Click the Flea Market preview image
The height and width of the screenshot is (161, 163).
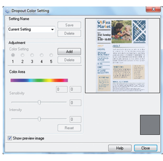[x=122, y=56]
